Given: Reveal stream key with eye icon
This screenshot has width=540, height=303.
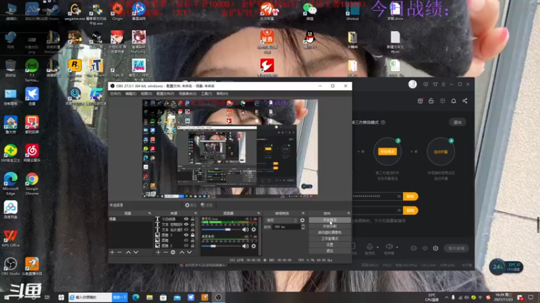Looking at the screenshot, I should [399, 210].
